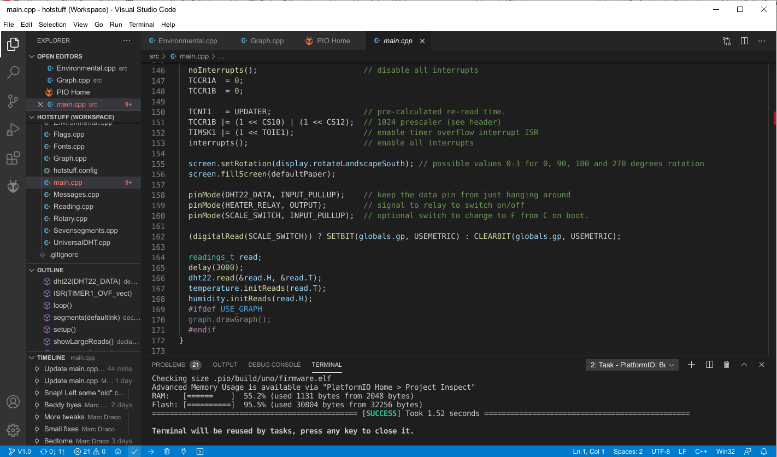Create a new terminal with plus icon
This screenshot has width=777, height=457.
coord(691,365)
